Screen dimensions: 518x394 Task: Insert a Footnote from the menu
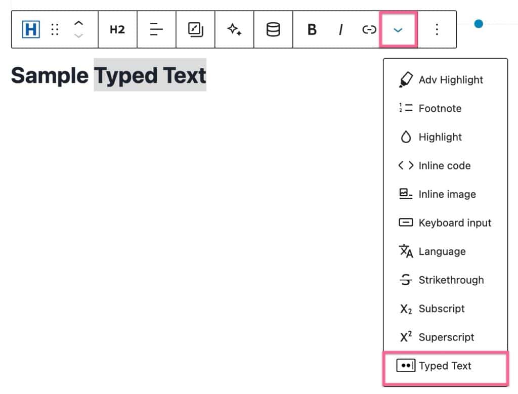440,108
